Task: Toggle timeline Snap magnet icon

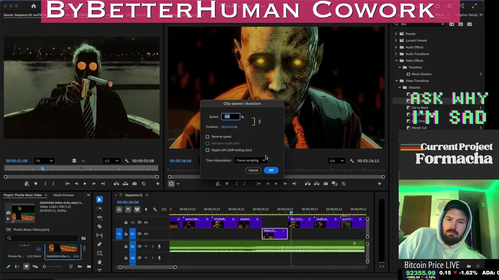Action: (x=128, y=209)
